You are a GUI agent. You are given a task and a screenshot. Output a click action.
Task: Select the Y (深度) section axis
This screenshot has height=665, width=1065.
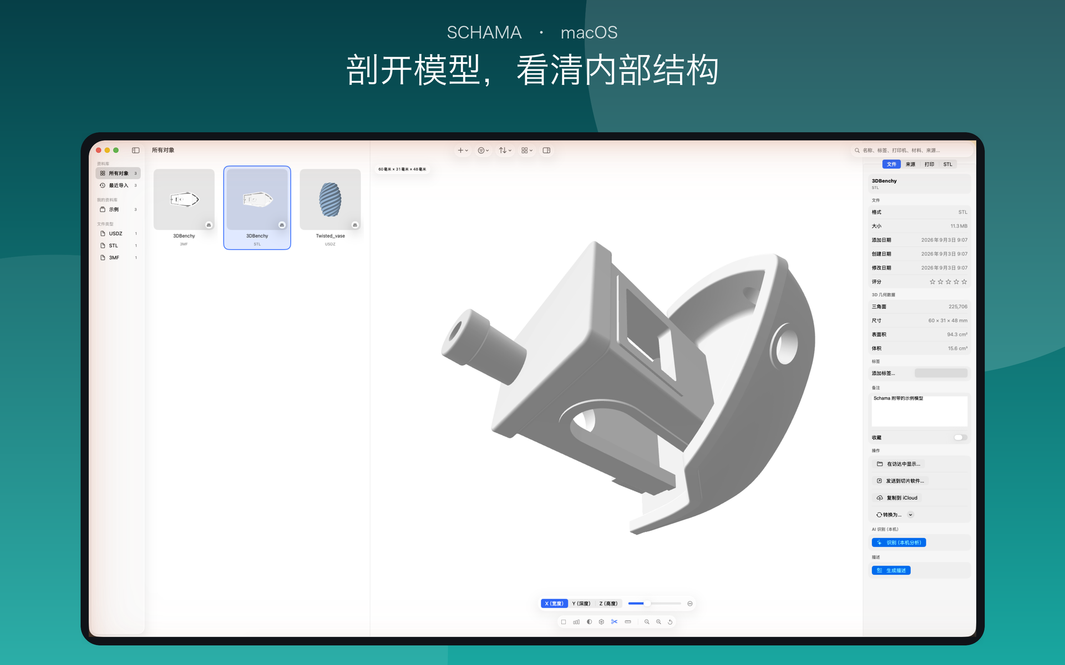point(581,603)
